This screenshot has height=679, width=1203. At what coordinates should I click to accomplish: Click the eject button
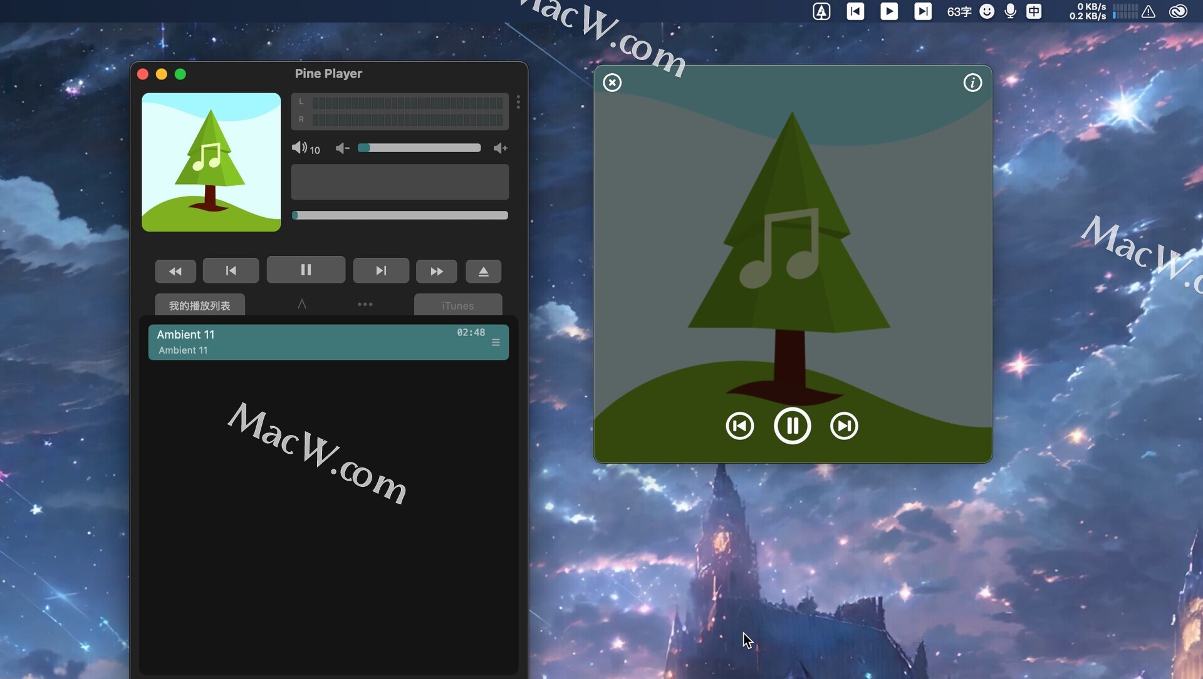(x=483, y=271)
